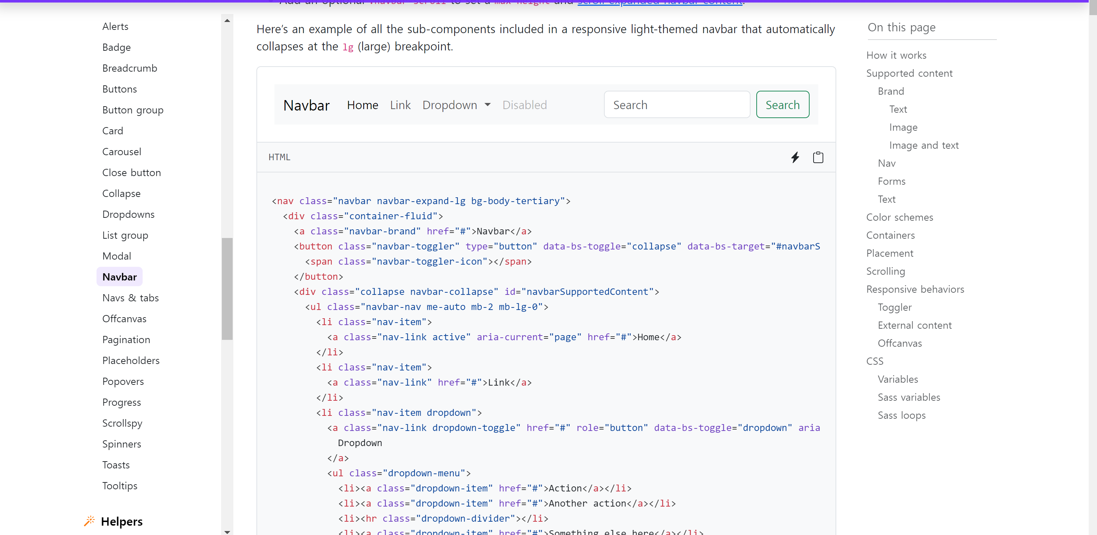Viewport: 1097px width, 535px height.
Task: Open the Tooltips sidebar page
Action: click(120, 485)
